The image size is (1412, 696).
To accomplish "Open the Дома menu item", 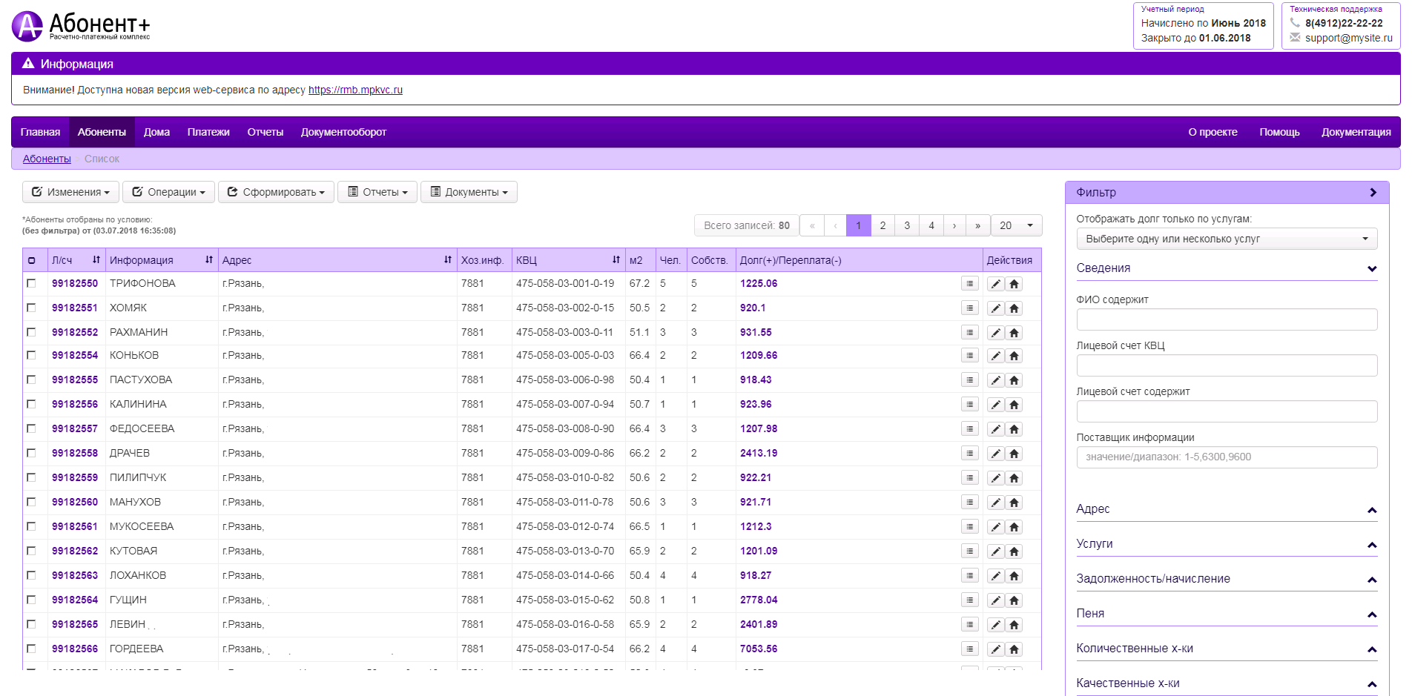I will (x=156, y=132).
